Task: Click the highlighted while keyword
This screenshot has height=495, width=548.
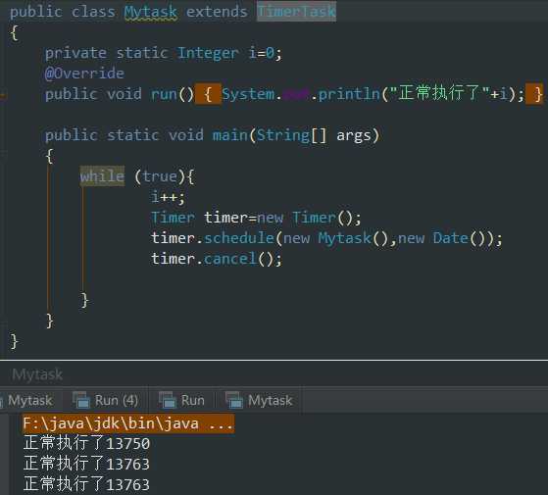Action: [102, 176]
